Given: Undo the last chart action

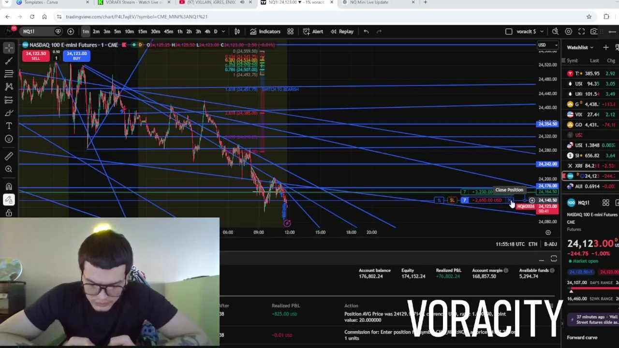Looking at the screenshot, I should pos(366,31).
